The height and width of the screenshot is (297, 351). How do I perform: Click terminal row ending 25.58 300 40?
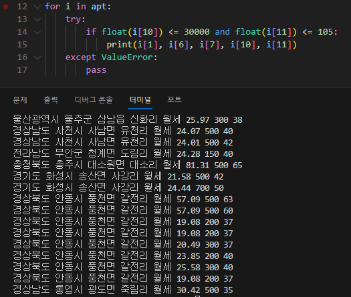click(123, 267)
